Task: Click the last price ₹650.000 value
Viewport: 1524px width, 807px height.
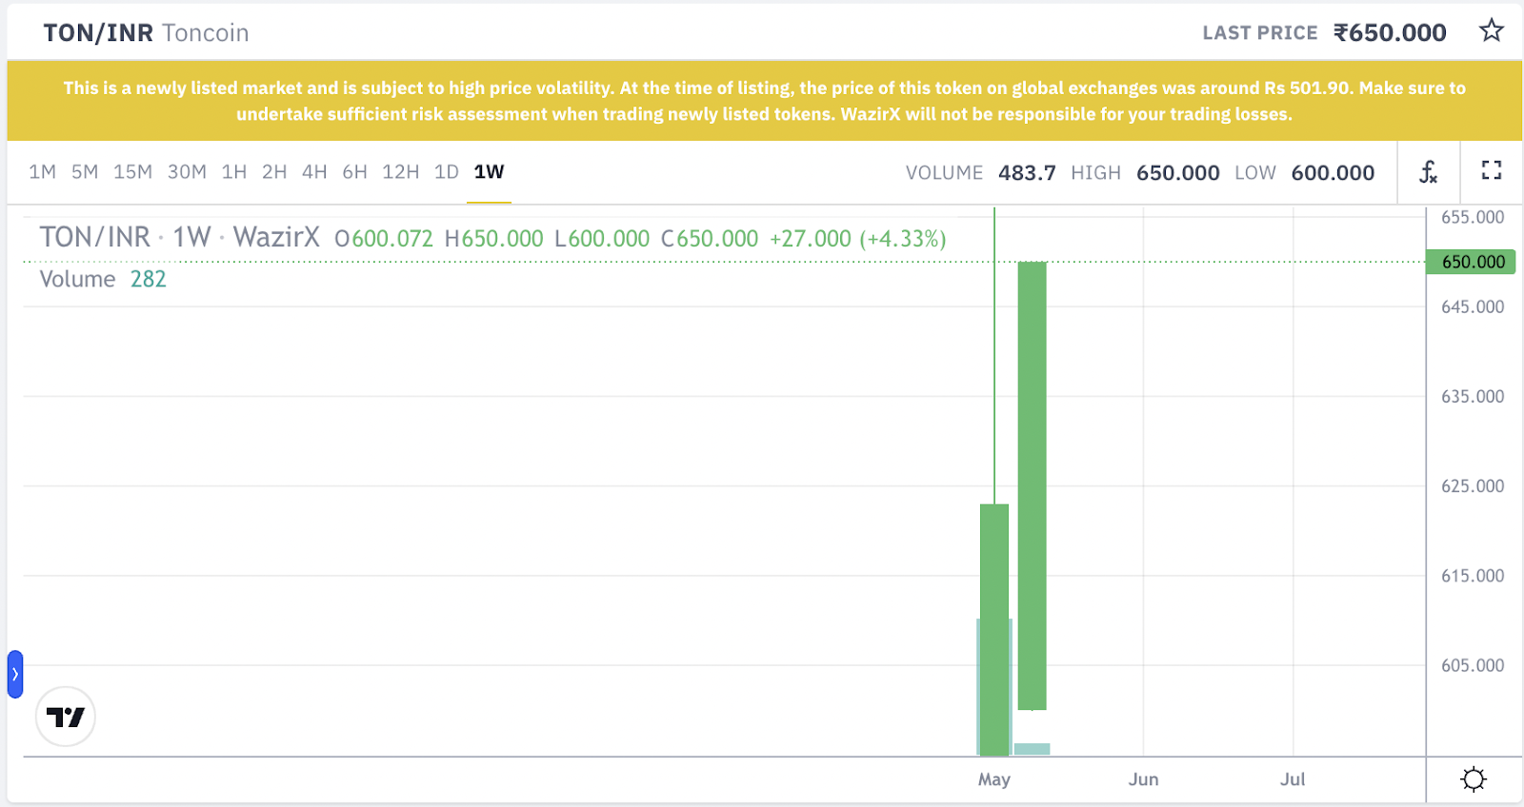Action: (1390, 32)
